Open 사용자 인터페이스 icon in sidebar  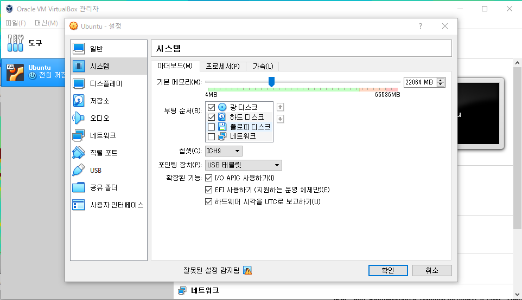79,205
